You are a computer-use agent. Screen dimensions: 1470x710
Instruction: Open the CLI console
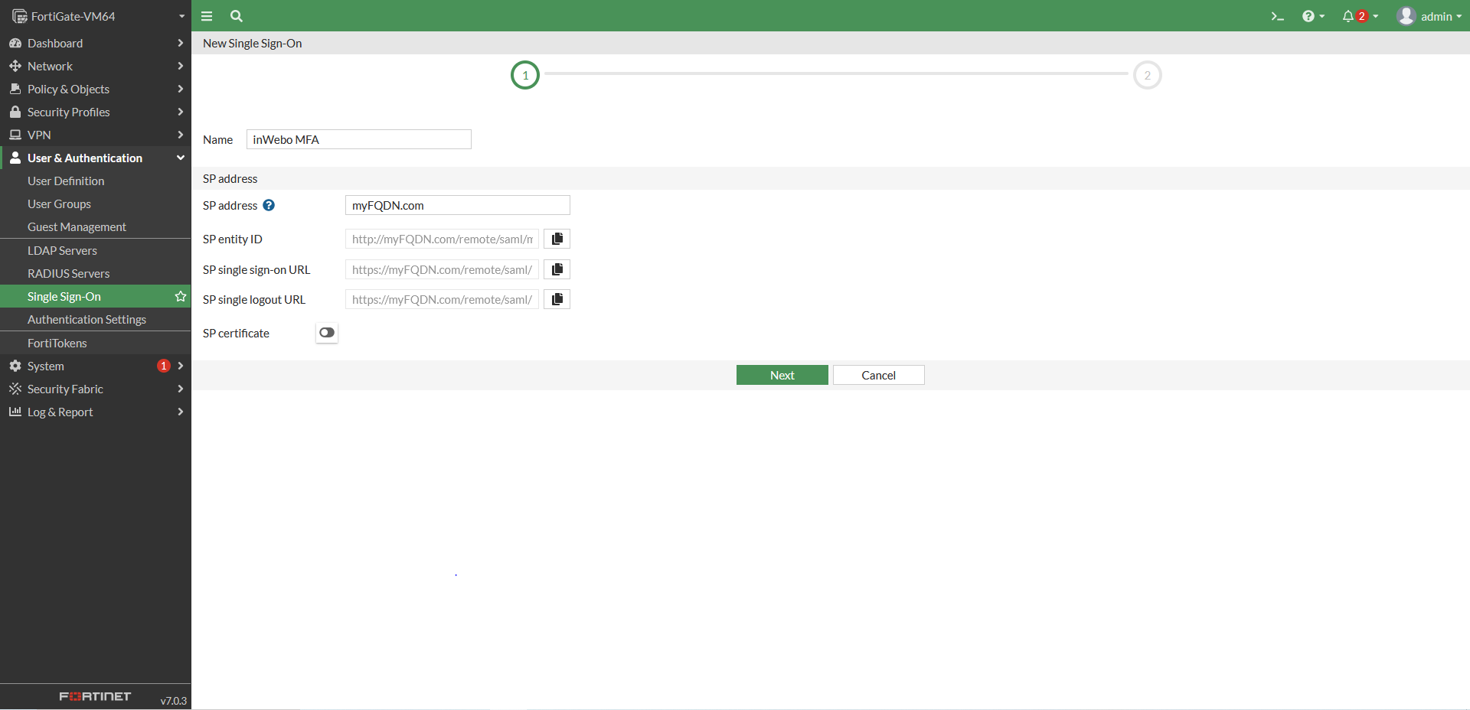point(1277,15)
